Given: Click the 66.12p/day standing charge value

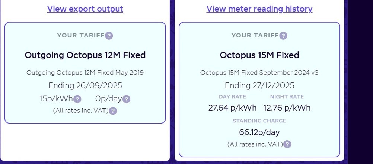Looking at the screenshot, I should click(x=259, y=132).
